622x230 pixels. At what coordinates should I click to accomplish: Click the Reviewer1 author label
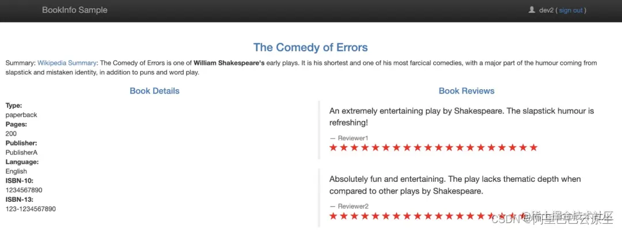click(353, 138)
